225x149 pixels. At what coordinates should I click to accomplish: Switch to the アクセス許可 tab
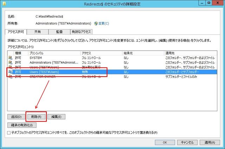[x=15, y=32]
